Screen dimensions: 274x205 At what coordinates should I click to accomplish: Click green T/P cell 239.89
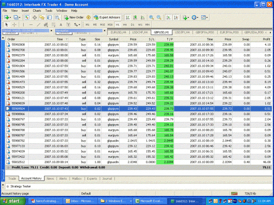165,45
